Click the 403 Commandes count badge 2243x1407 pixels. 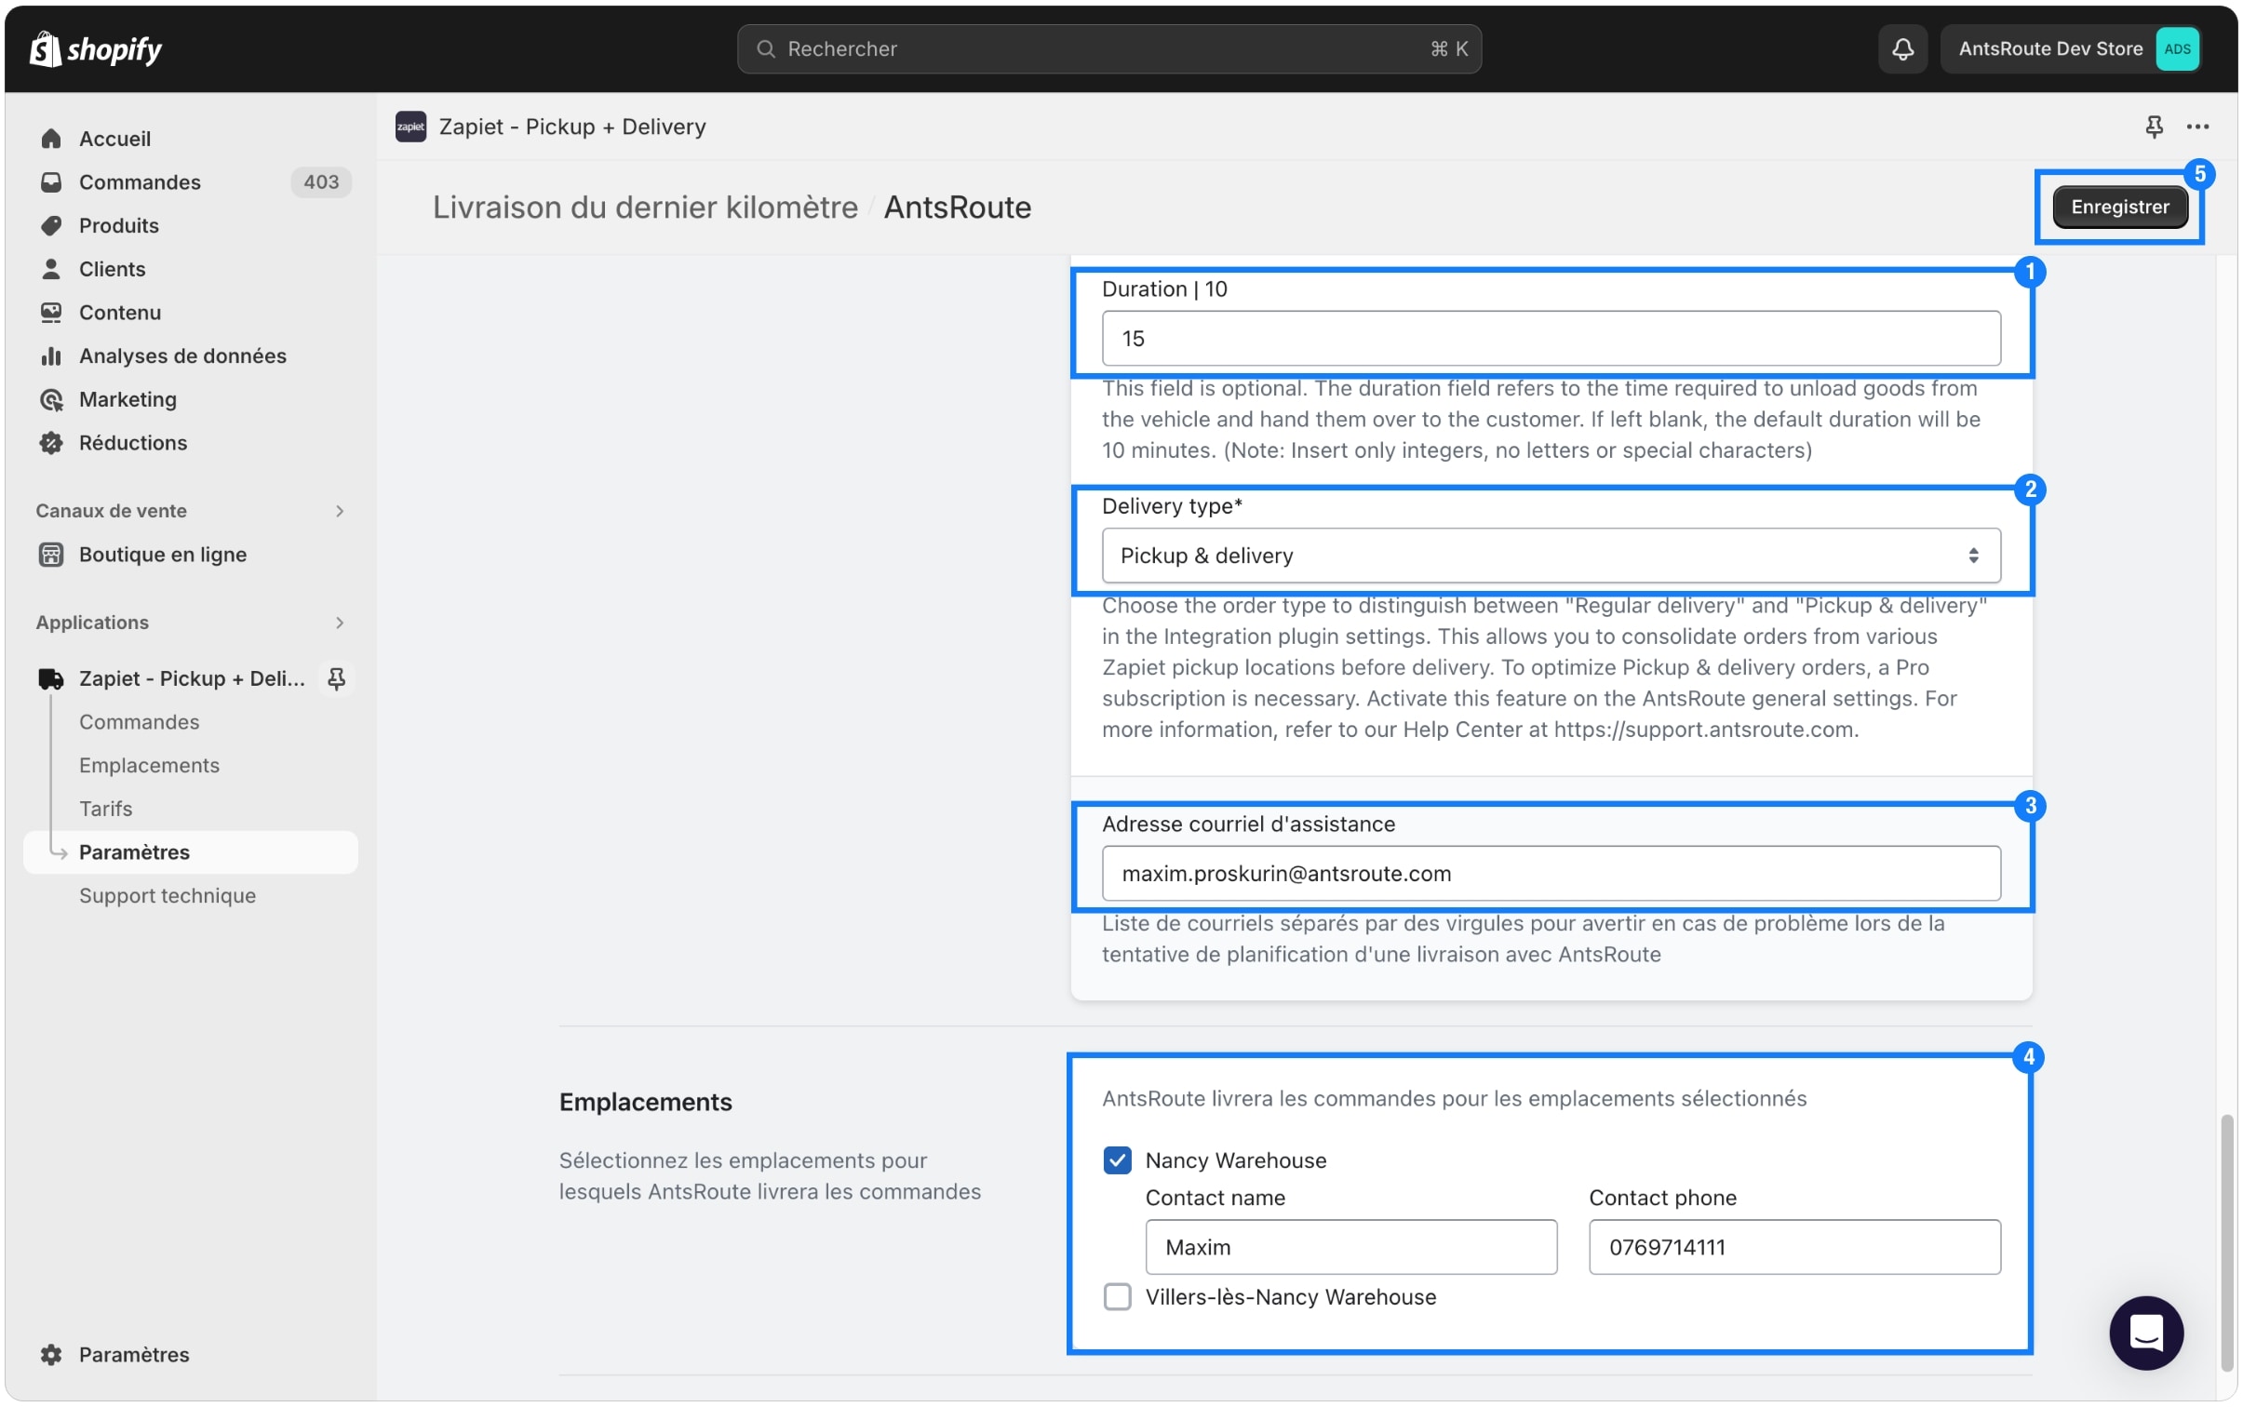click(x=321, y=182)
